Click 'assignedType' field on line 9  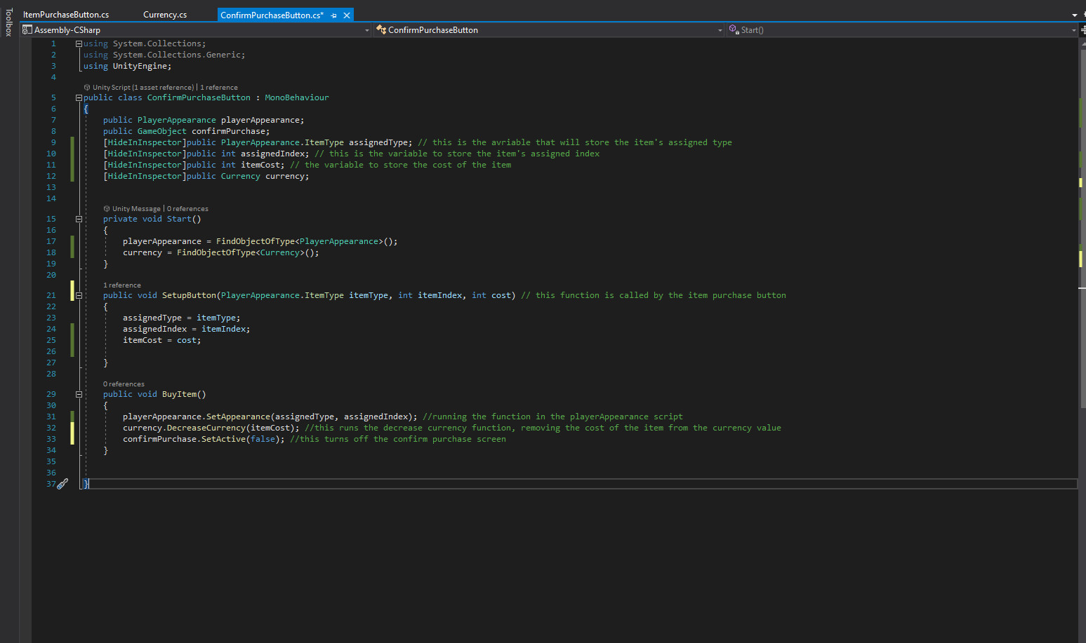point(378,142)
